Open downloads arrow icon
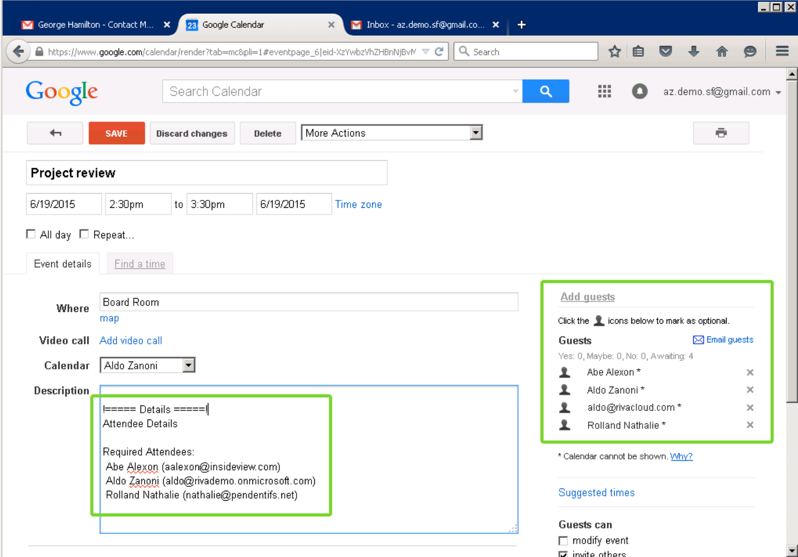 click(x=694, y=52)
